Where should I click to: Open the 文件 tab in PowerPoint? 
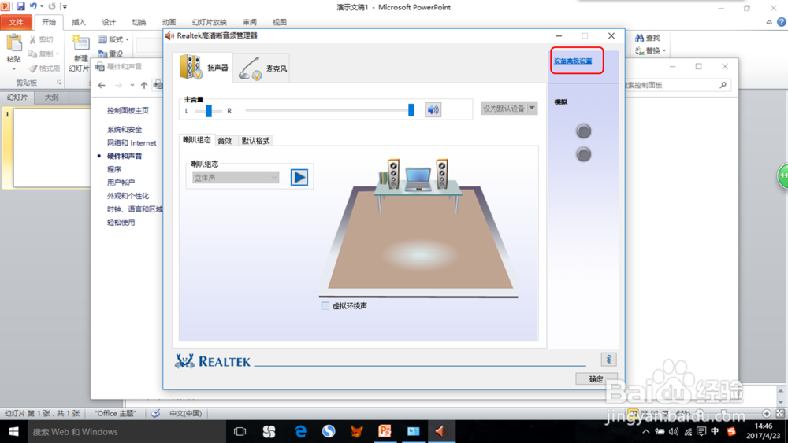click(16, 22)
